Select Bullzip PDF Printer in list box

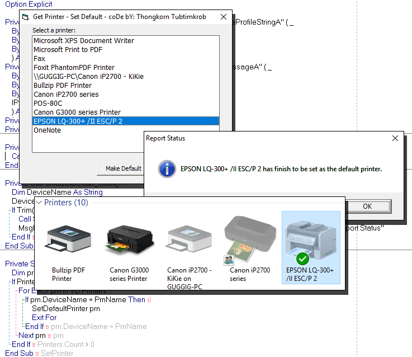pos(126,86)
